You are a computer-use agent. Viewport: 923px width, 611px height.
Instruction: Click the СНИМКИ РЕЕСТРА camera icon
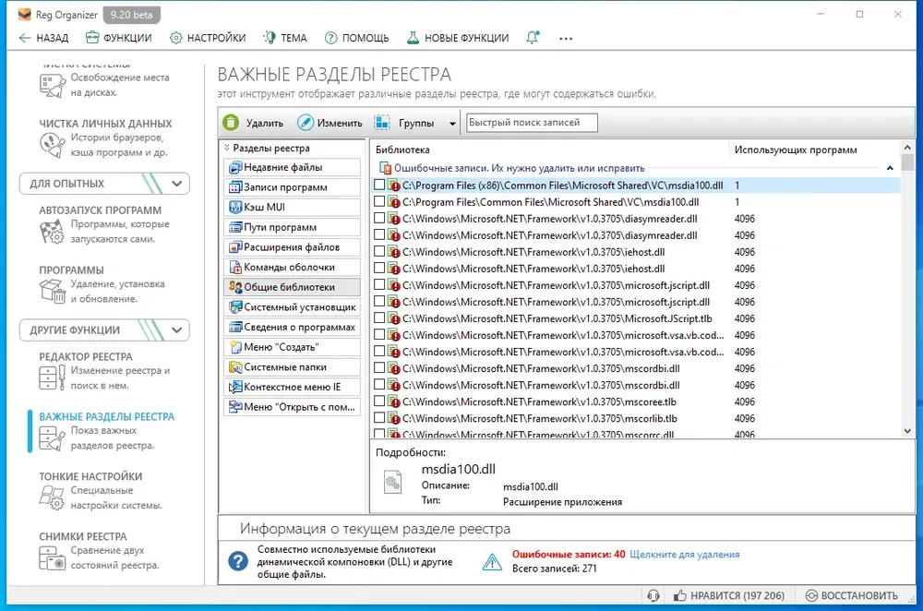point(52,557)
